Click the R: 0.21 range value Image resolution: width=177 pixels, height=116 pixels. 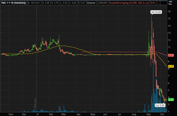[81, 3]
